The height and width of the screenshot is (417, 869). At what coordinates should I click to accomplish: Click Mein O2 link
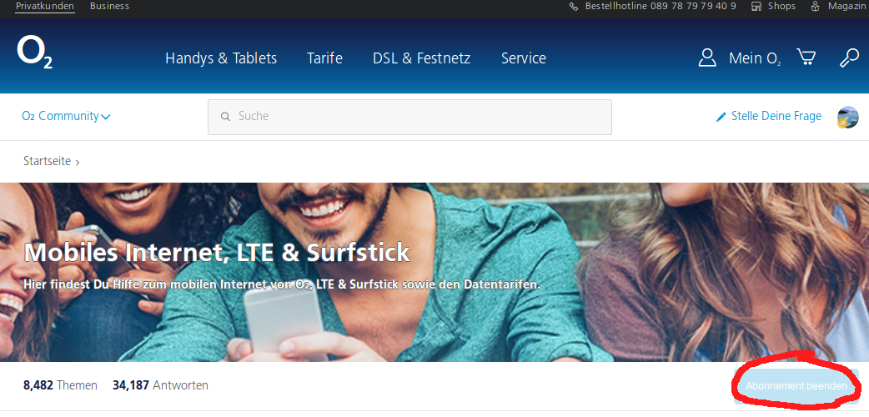coord(755,58)
